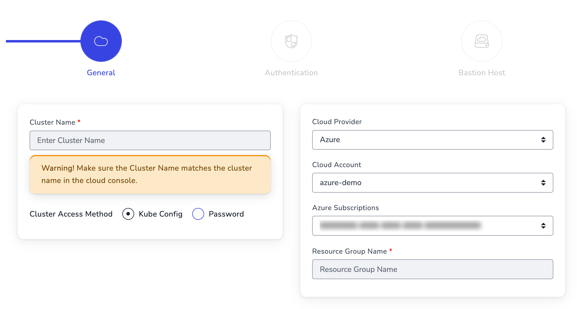Jump to the Bastion Host step label

pos(482,73)
